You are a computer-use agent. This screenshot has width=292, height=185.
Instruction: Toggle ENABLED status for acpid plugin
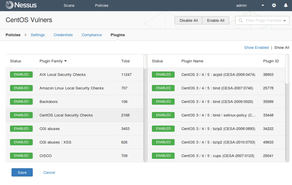click(x=163, y=75)
